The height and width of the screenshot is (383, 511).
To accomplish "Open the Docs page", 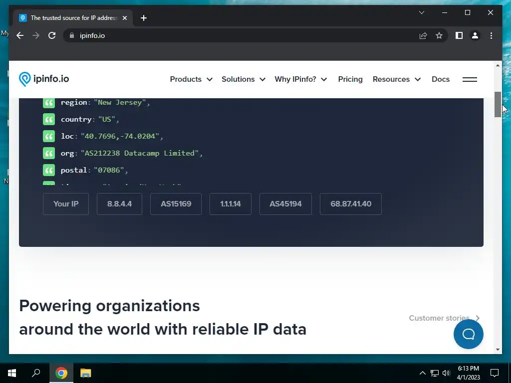I will 441,79.
